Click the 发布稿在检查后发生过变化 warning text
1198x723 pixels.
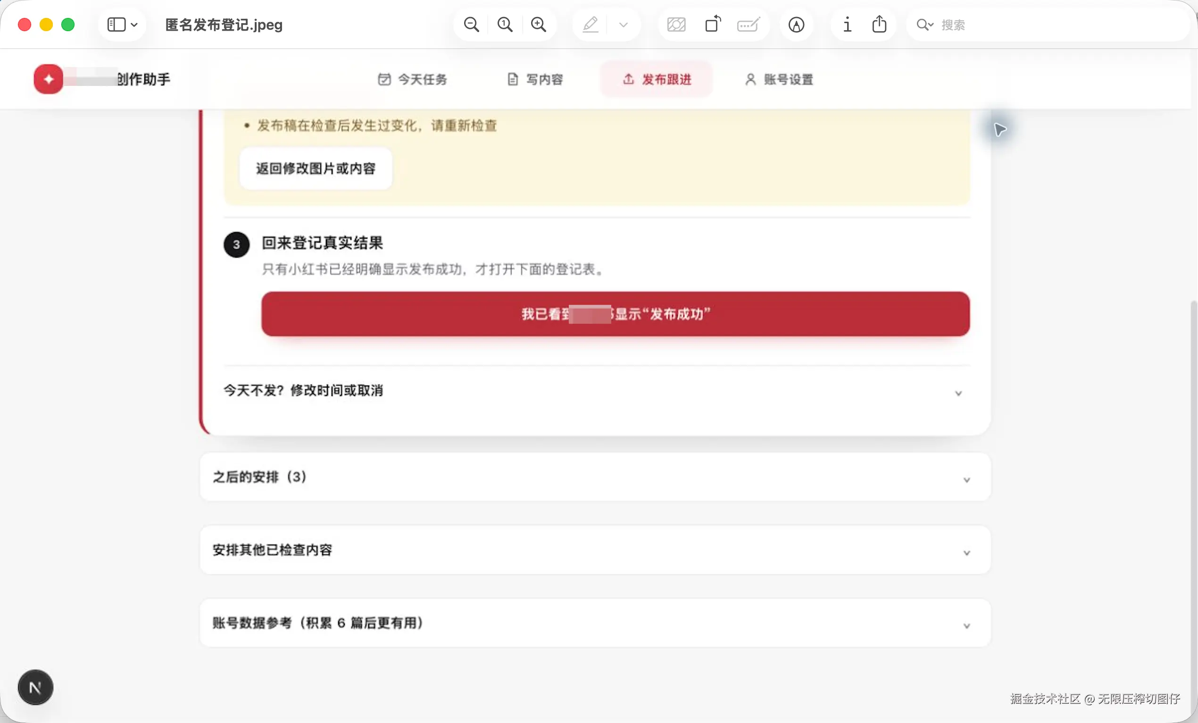click(377, 126)
